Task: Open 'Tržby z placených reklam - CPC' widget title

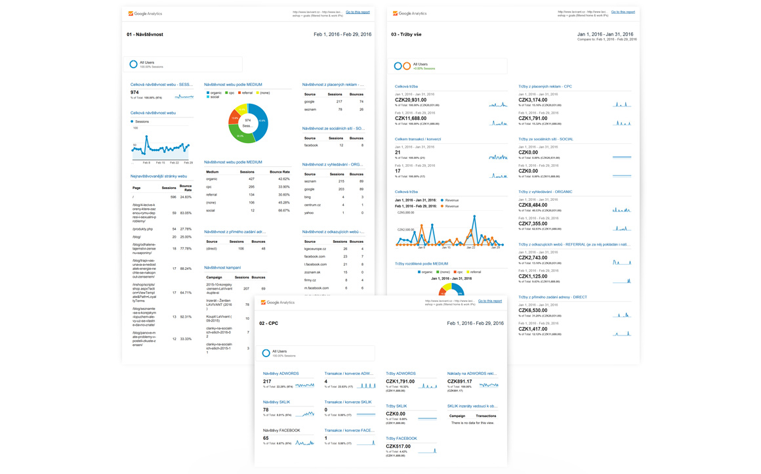Action: coord(545,87)
